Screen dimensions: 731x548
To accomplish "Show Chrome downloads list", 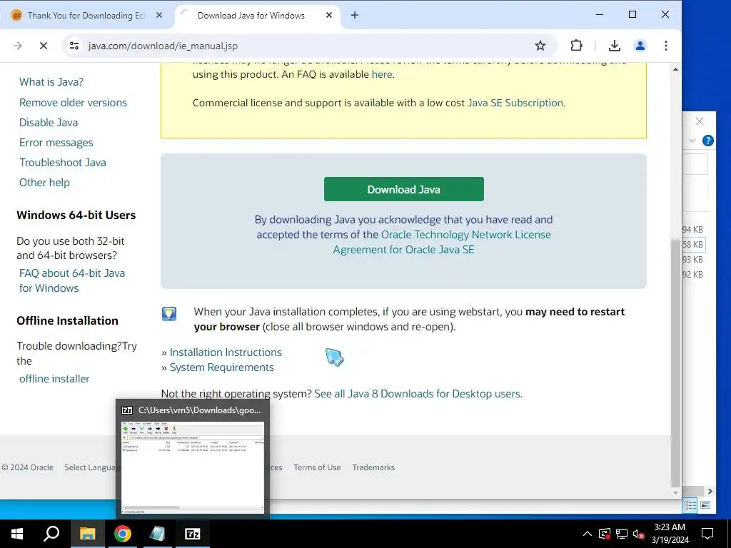I will click(615, 46).
